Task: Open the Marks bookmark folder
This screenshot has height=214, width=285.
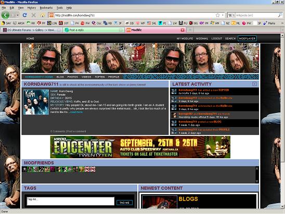Action: [269, 23]
